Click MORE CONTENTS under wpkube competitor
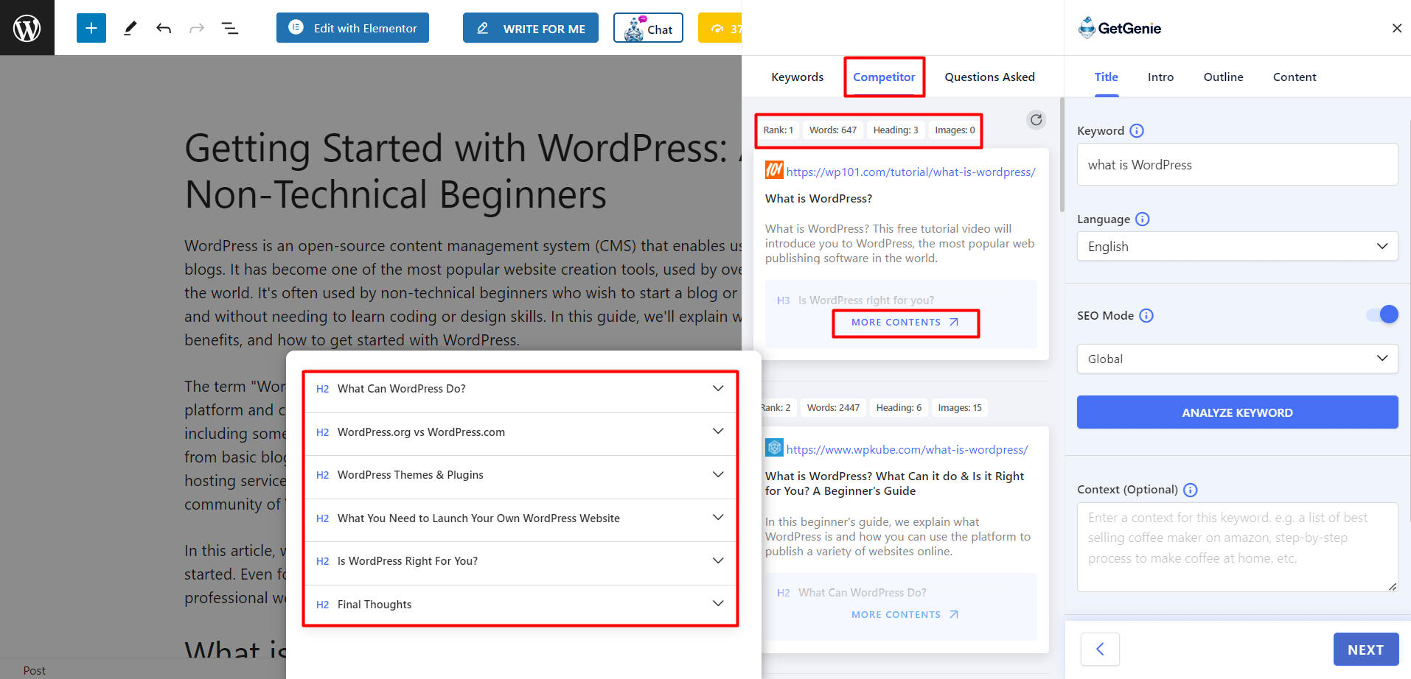 click(905, 614)
